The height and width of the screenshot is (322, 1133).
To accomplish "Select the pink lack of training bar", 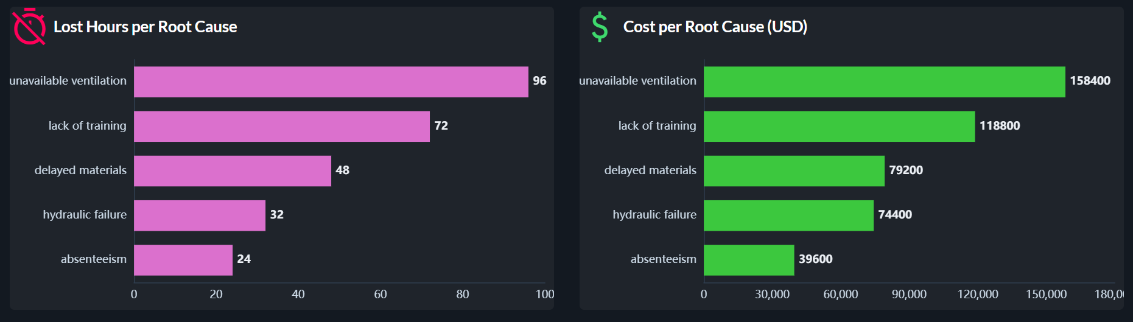I will pos(282,126).
